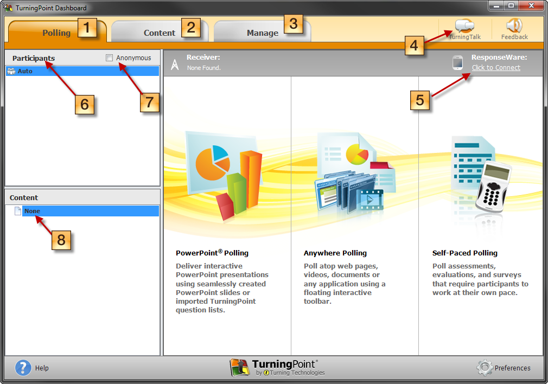The image size is (548, 384).
Task: Click the Receiver antenna icon
Action: coord(175,65)
